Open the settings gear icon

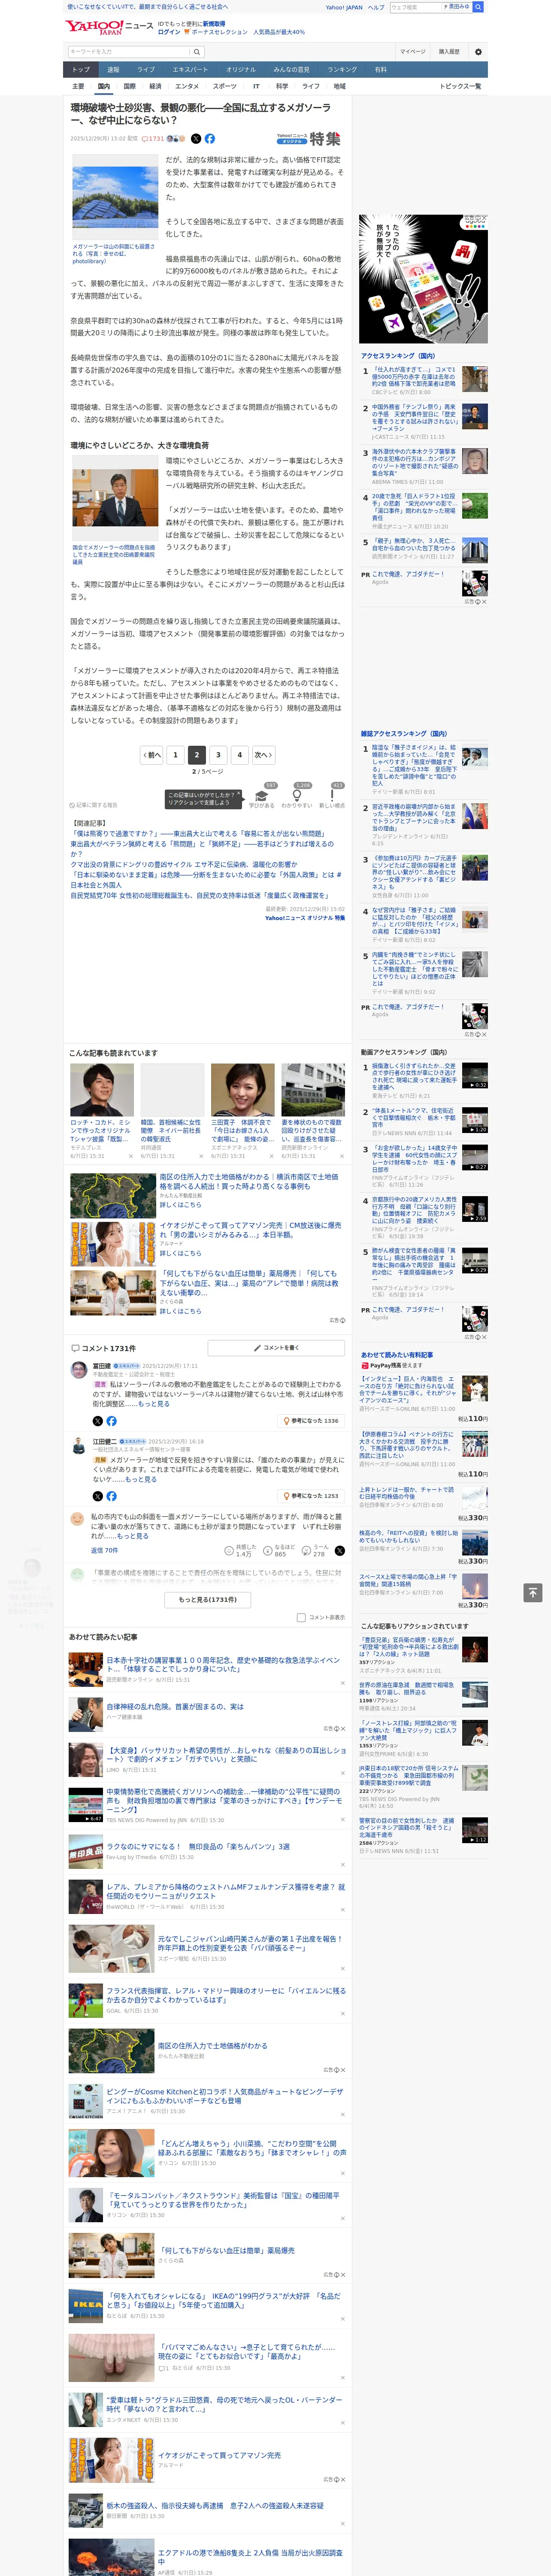pos(478,52)
